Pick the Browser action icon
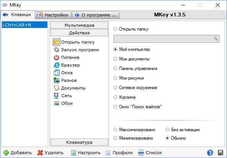227x158 pixels. 57,65
